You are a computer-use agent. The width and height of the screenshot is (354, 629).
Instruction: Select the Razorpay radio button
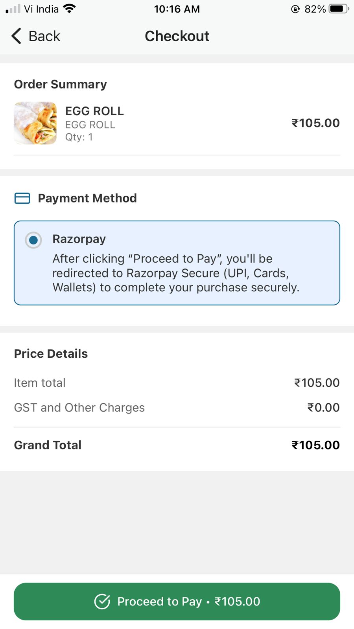(x=33, y=240)
